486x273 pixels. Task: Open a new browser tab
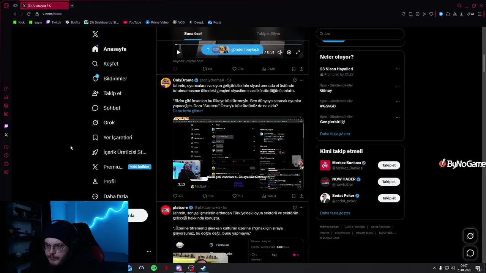(72, 6)
